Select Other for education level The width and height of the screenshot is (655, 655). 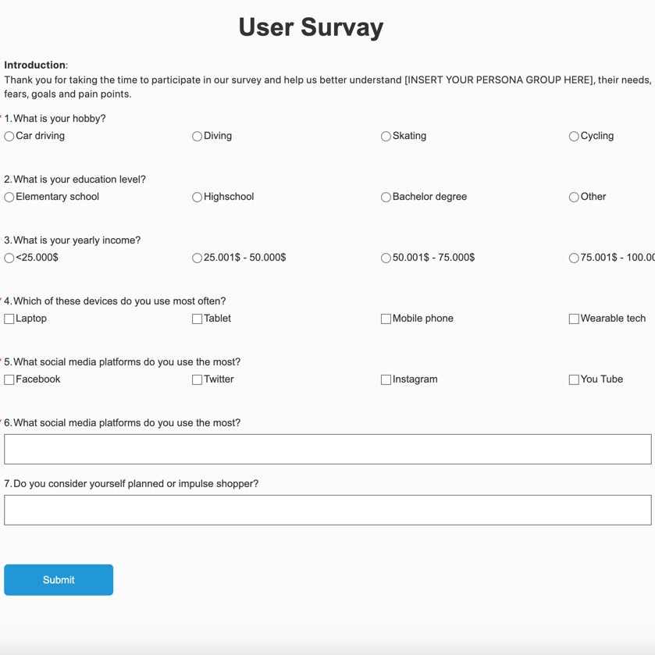pyautogui.click(x=574, y=198)
